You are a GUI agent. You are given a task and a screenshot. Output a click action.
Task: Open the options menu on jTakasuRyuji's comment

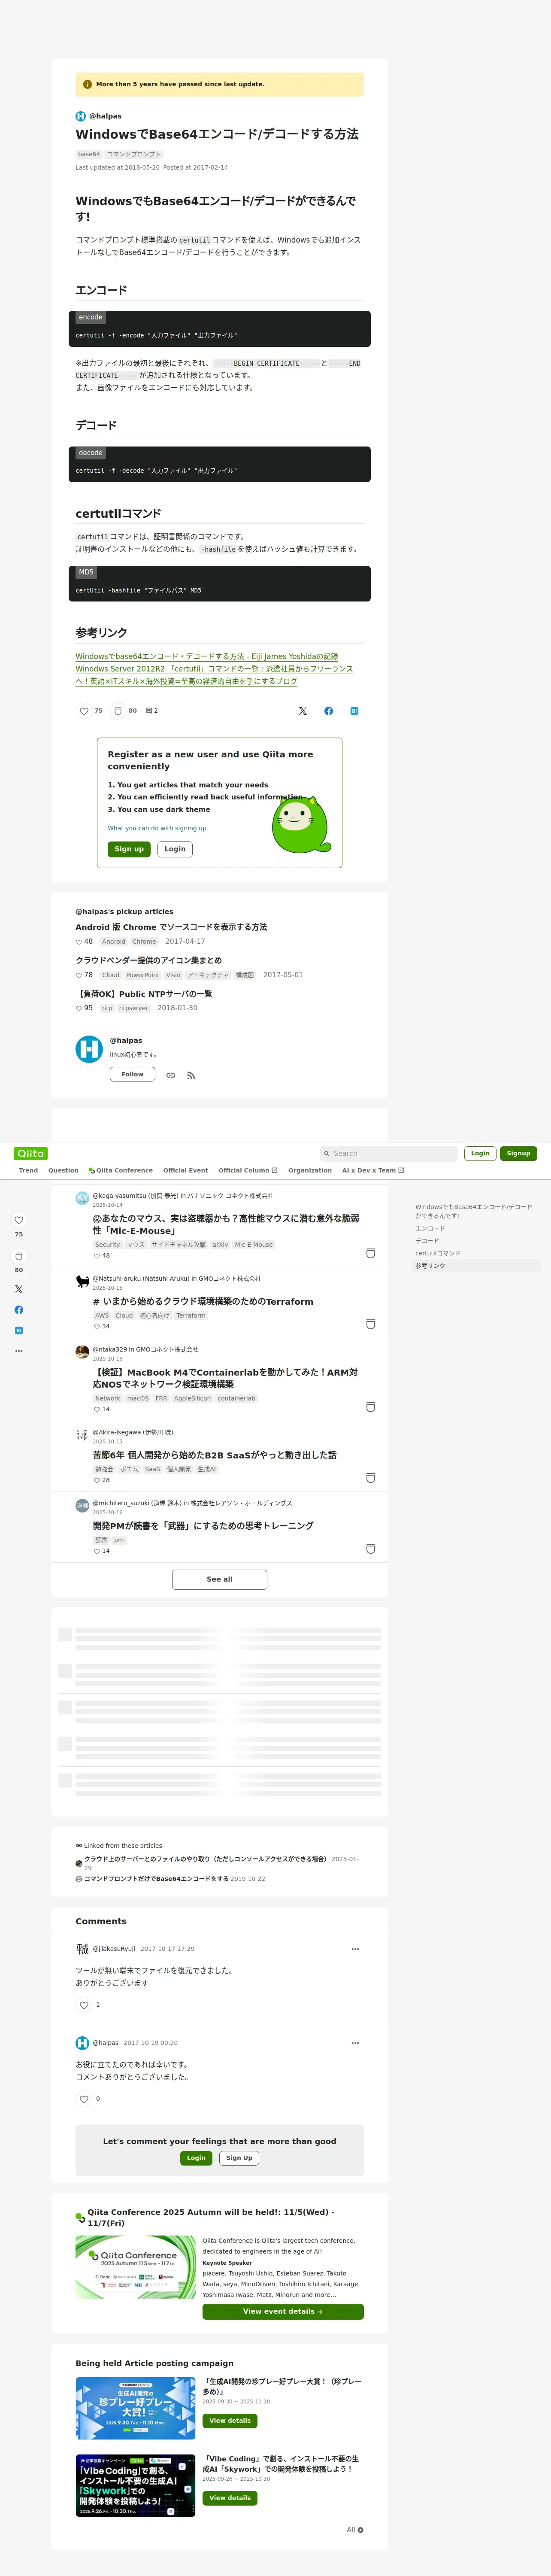click(355, 1949)
